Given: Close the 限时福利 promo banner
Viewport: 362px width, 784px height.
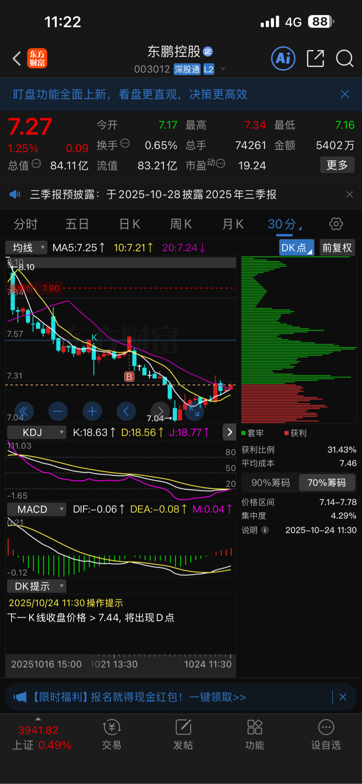Looking at the screenshot, I should [343, 697].
